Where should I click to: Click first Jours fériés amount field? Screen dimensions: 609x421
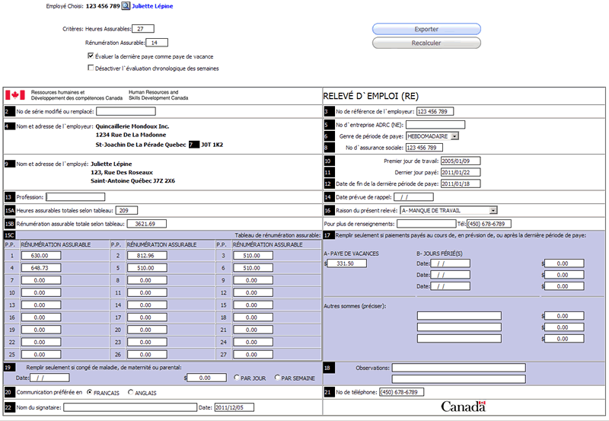[x=564, y=263]
